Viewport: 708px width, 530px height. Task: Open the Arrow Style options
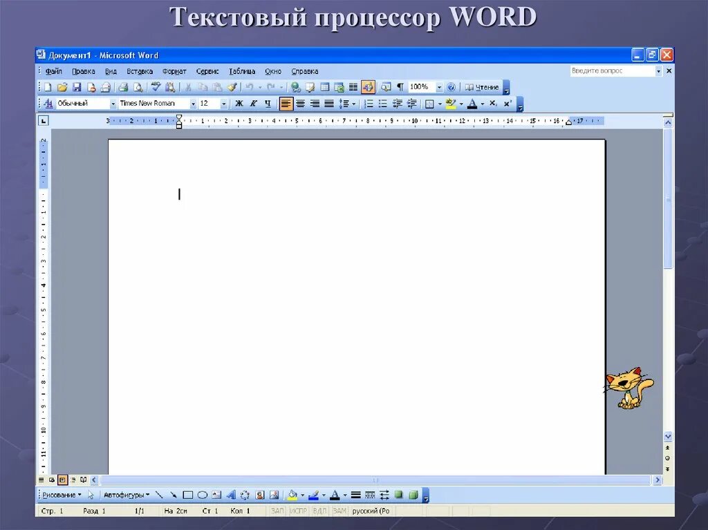[x=384, y=495]
